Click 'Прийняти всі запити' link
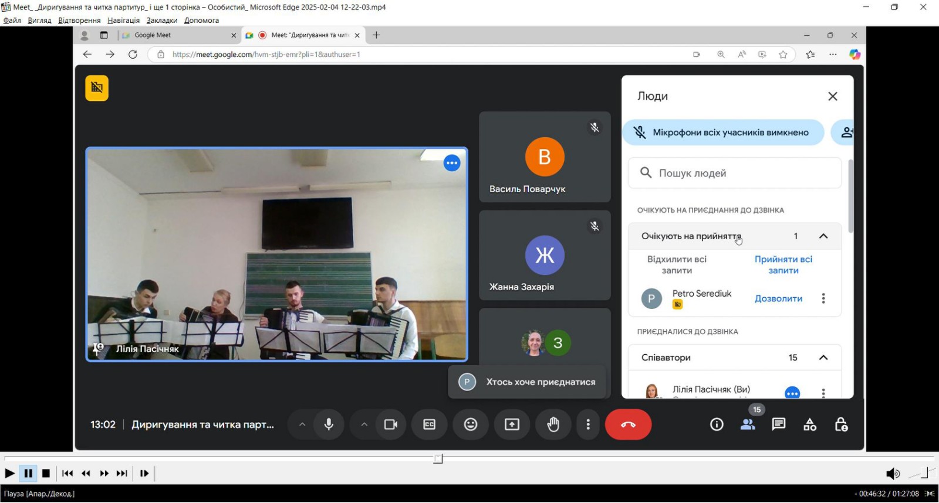The image size is (939, 503). pos(783,265)
